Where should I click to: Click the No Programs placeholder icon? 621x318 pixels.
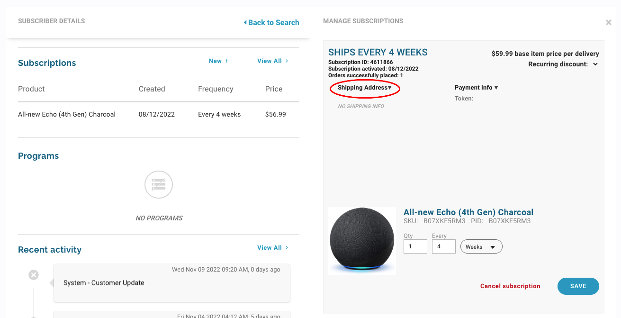(x=159, y=185)
